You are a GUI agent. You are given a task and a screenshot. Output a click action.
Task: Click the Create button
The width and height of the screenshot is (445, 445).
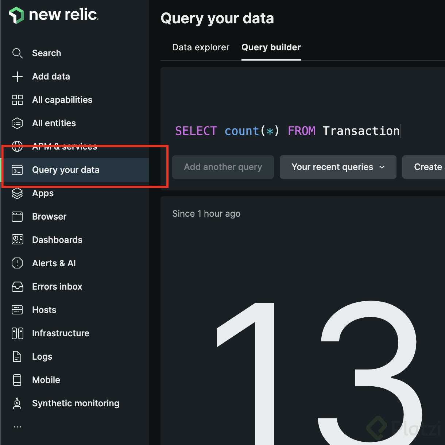coord(424,167)
